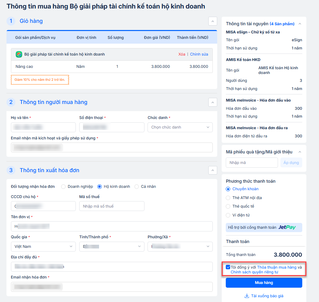Collapse the Mã phiếu quà tặng panel

(300, 152)
